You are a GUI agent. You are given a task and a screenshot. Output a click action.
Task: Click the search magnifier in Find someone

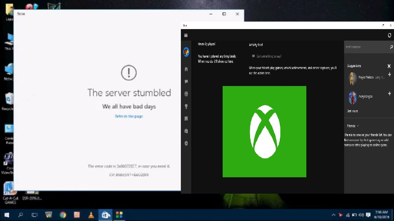pos(391,47)
